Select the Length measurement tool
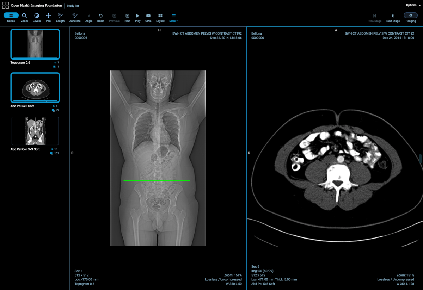Image resolution: width=423 pixels, height=290 pixels. (60, 16)
